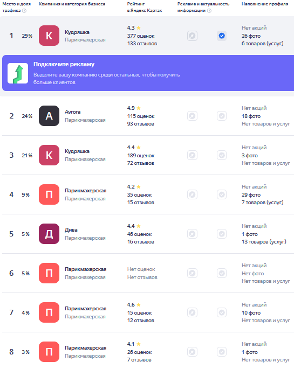
Task: Click the help icon next to актуальность информации header
Action: coord(209,11)
